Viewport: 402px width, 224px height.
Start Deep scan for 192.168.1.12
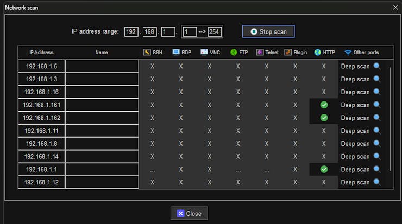pyautogui.click(x=355, y=182)
